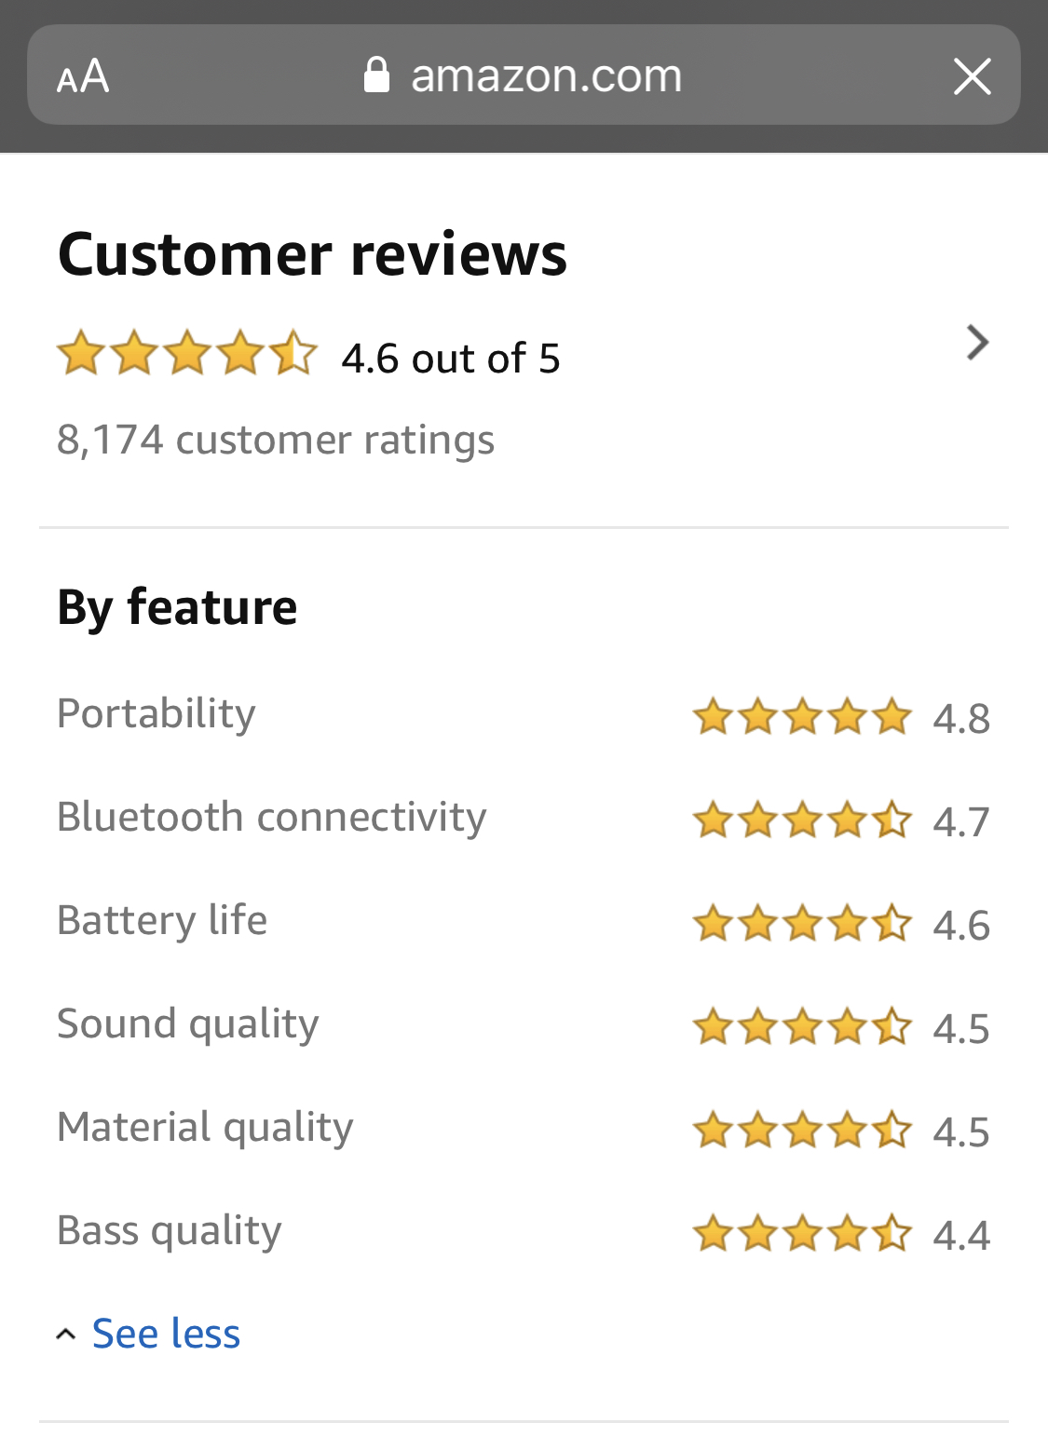Tap the Portability star rating
The image size is (1048, 1450).
[801, 717]
